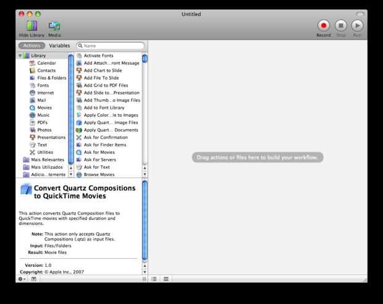Select the Add Grid to PDF Files action

[108, 85]
